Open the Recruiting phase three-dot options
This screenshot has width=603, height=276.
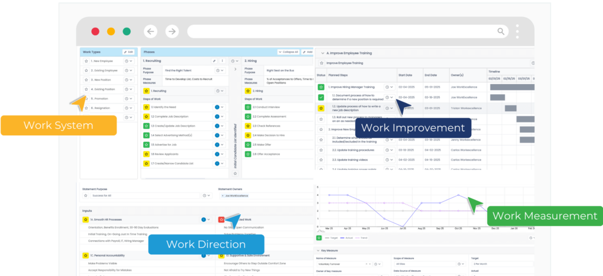click(222, 61)
